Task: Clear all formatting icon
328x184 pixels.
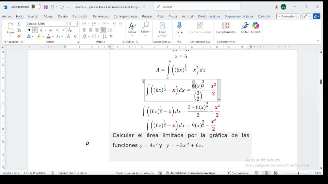Action: click(x=70, y=30)
